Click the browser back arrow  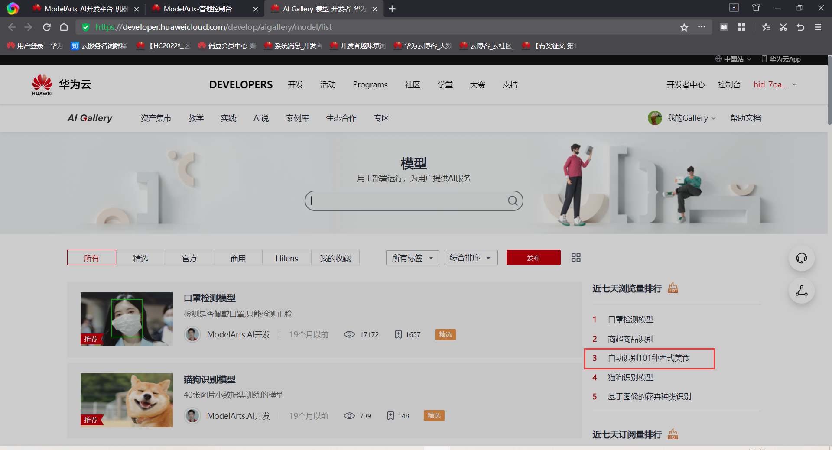coord(12,27)
